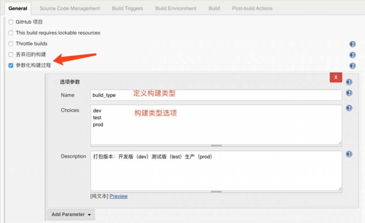Click inside the Choices text area
This screenshot has height=223, width=365.
[x=216, y=125]
